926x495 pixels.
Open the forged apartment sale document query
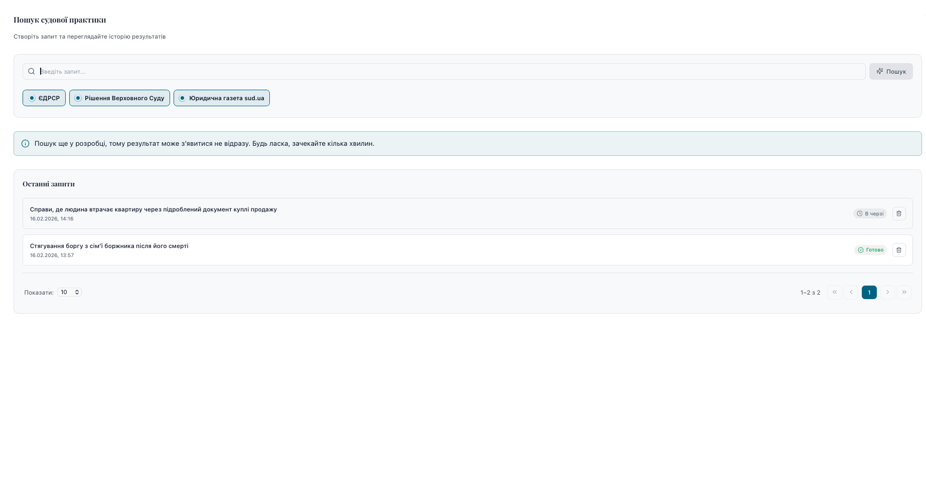[x=468, y=213]
